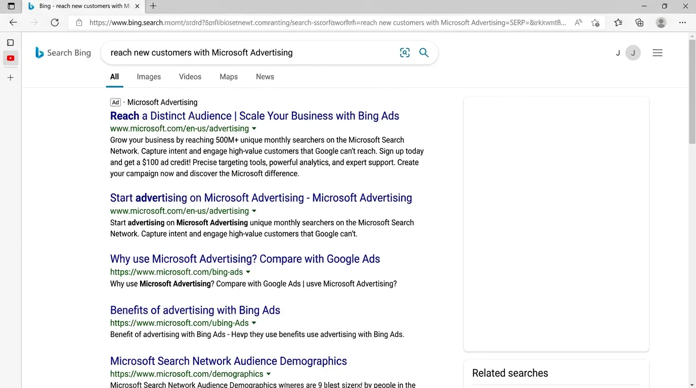Add this page to favorites star
The image size is (696, 388).
596,23
